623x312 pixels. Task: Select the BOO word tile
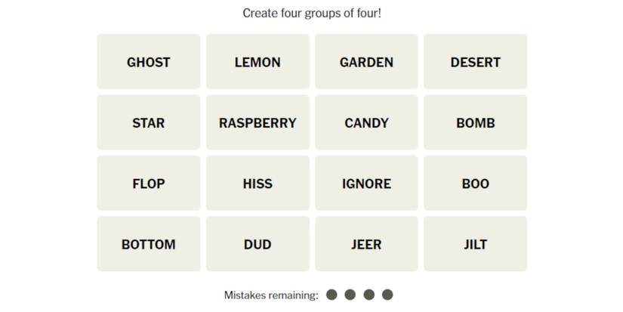click(475, 184)
